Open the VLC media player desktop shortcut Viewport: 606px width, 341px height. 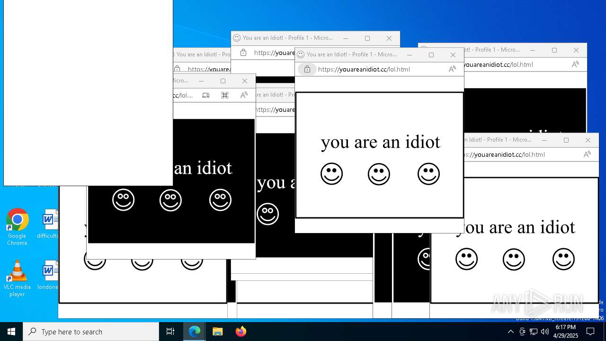click(x=17, y=278)
